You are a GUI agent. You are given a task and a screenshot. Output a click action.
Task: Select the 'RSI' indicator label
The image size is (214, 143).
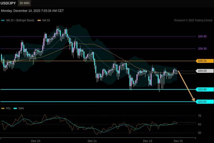[x=8, y=108]
